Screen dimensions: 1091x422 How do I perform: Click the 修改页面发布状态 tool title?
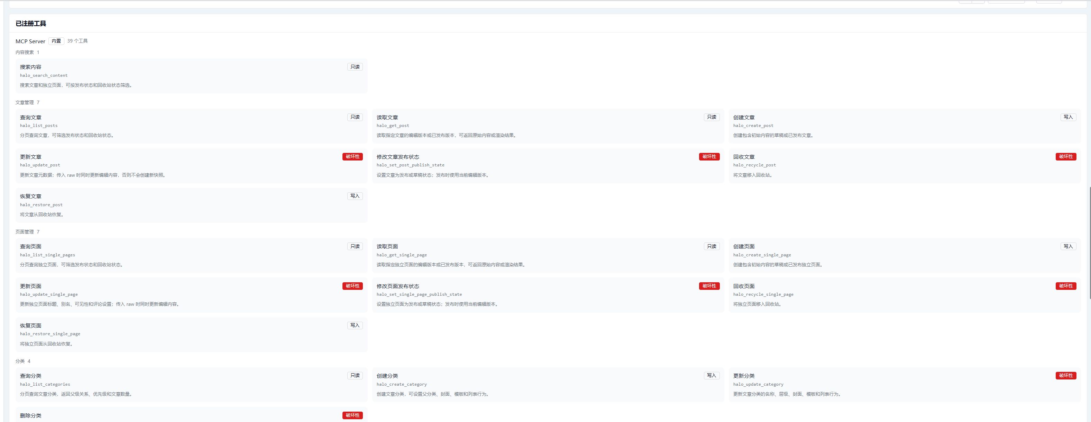click(398, 286)
